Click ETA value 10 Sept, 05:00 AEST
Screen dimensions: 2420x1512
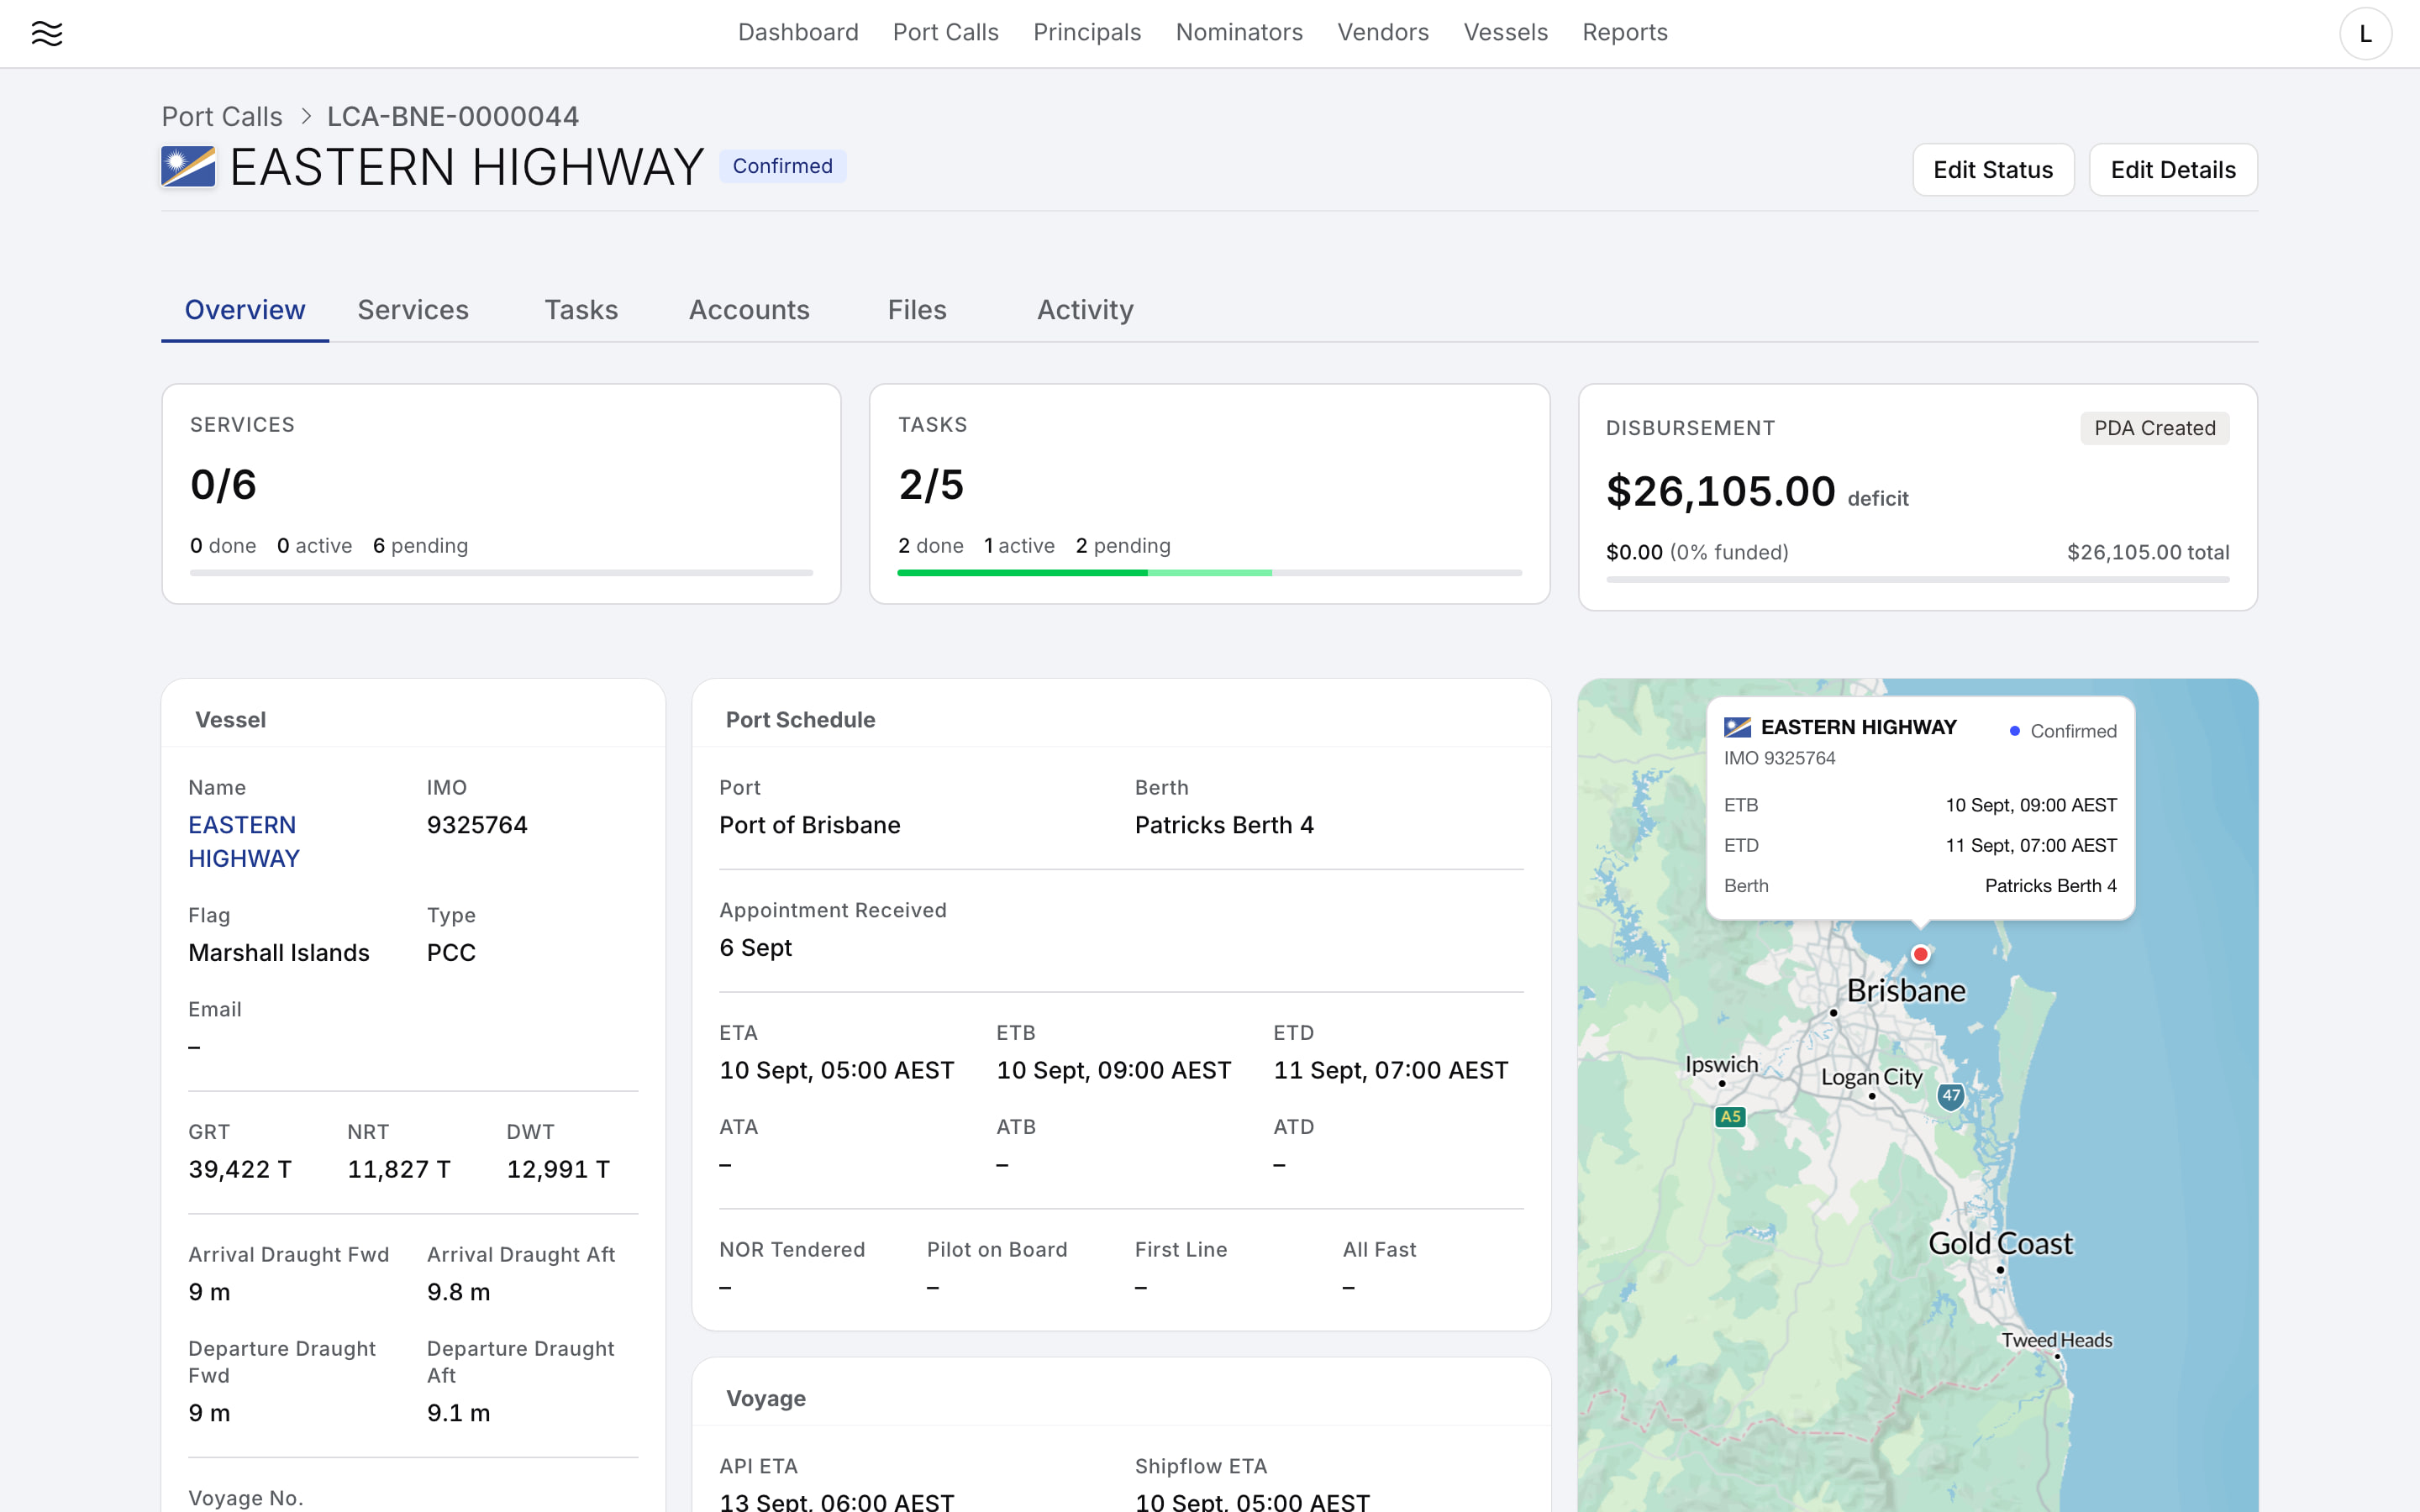tap(837, 1071)
